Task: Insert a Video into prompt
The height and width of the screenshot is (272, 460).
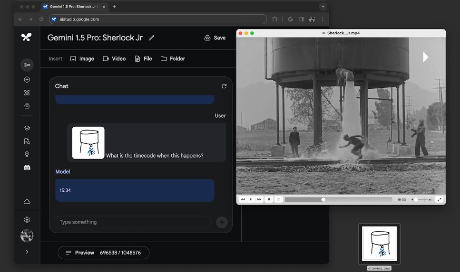Action: click(115, 59)
